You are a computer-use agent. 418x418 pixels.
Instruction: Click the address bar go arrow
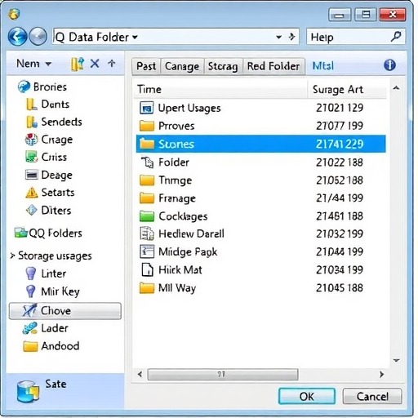(x=292, y=37)
